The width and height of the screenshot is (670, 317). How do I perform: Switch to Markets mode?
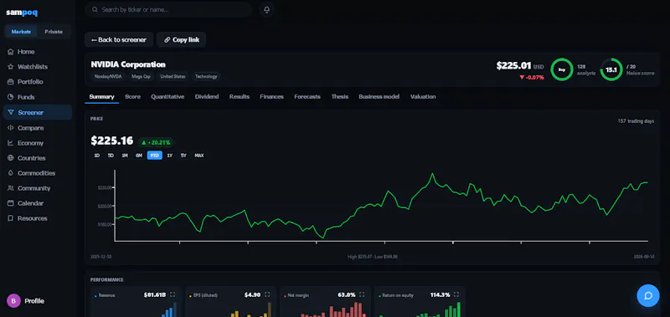click(x=21, y=32)
